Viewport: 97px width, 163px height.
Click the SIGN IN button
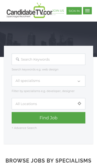(x=74, y=11)
